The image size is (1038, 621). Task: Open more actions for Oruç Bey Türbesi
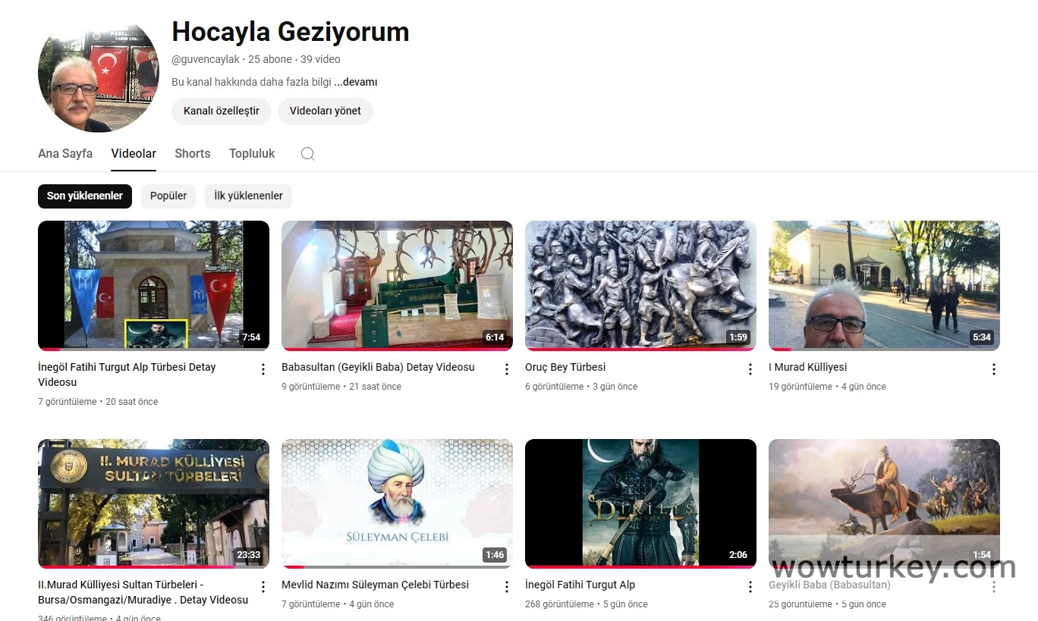750,369
